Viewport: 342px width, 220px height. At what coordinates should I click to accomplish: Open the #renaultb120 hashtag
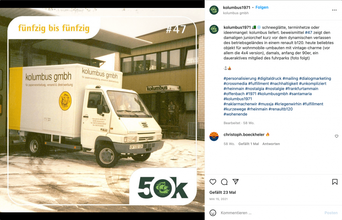pos(281,109)
